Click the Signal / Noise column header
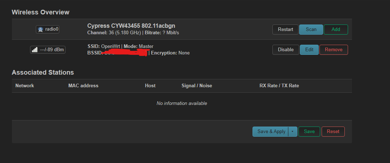The width and height of the screenshot is (390, 163). [197, 85]
